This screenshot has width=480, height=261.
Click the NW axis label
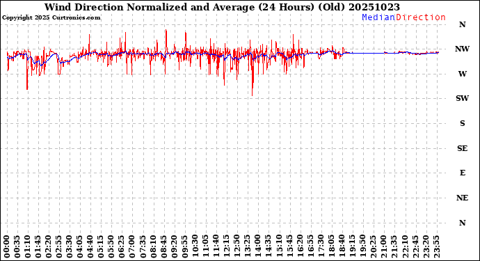pos(462,49)
